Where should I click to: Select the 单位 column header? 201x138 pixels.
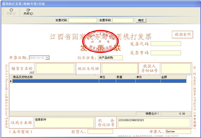108,77
